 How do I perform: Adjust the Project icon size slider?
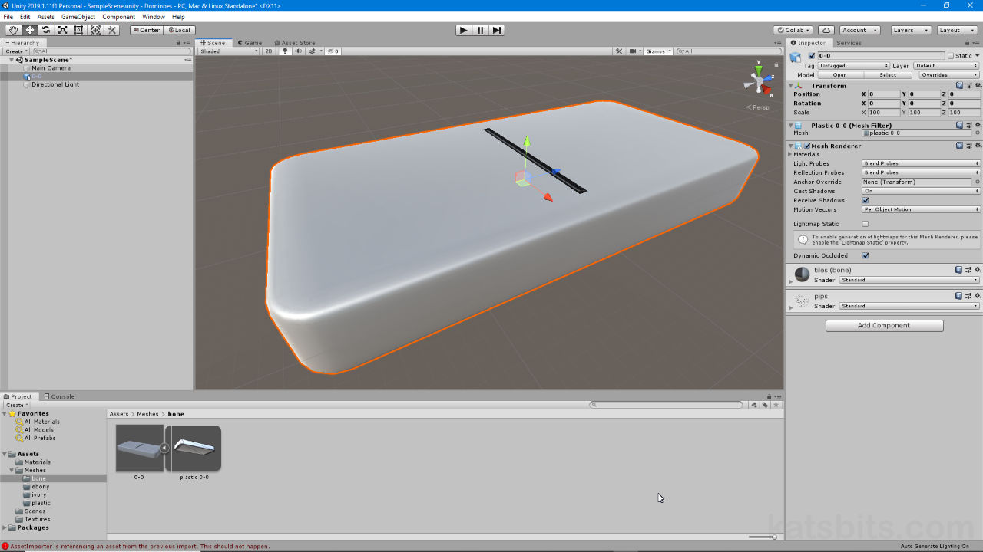(763, 537)
